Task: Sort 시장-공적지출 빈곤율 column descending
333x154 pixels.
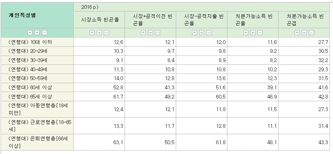Action: pyautogui.click(x=202, y=33)
